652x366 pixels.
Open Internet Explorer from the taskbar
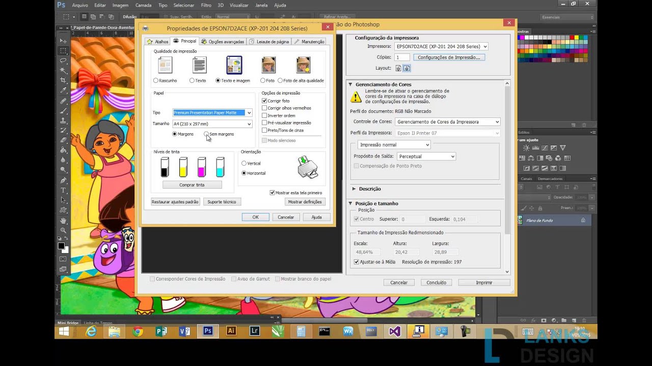click(x=91, y=331)
